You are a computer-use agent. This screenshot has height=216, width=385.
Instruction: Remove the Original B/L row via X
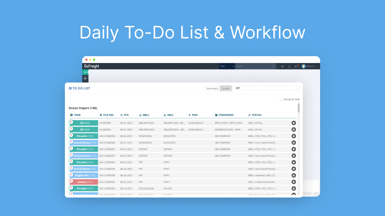click(x=294, y=175)
